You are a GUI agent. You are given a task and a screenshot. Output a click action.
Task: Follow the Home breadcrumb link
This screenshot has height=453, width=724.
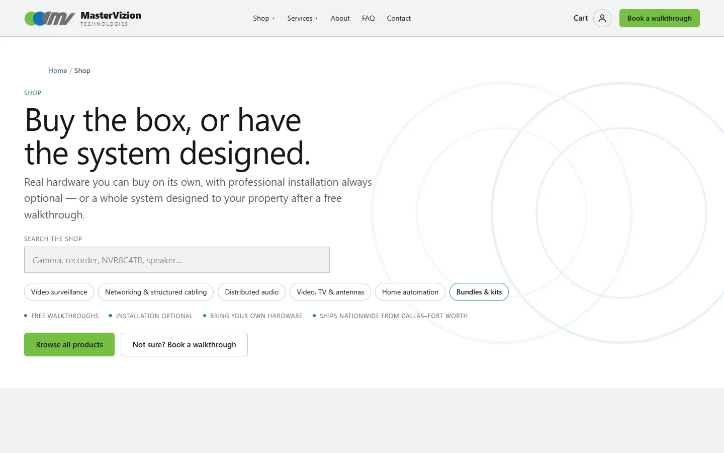pos(57,70)
